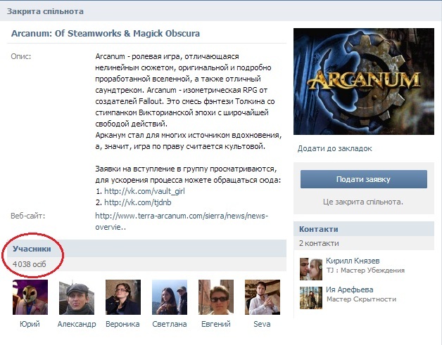This screenshot has height=345, width=442.
Task: Open Ия Арефьева contact name
Action: tap(350, 289)
